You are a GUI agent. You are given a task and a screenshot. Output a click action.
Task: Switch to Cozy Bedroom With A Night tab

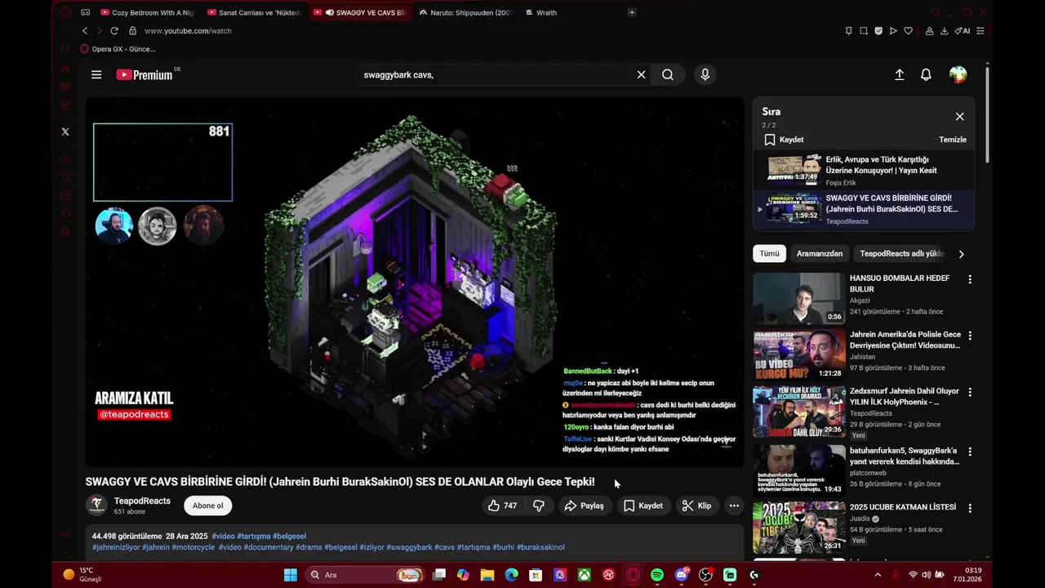tap(148, 12)
